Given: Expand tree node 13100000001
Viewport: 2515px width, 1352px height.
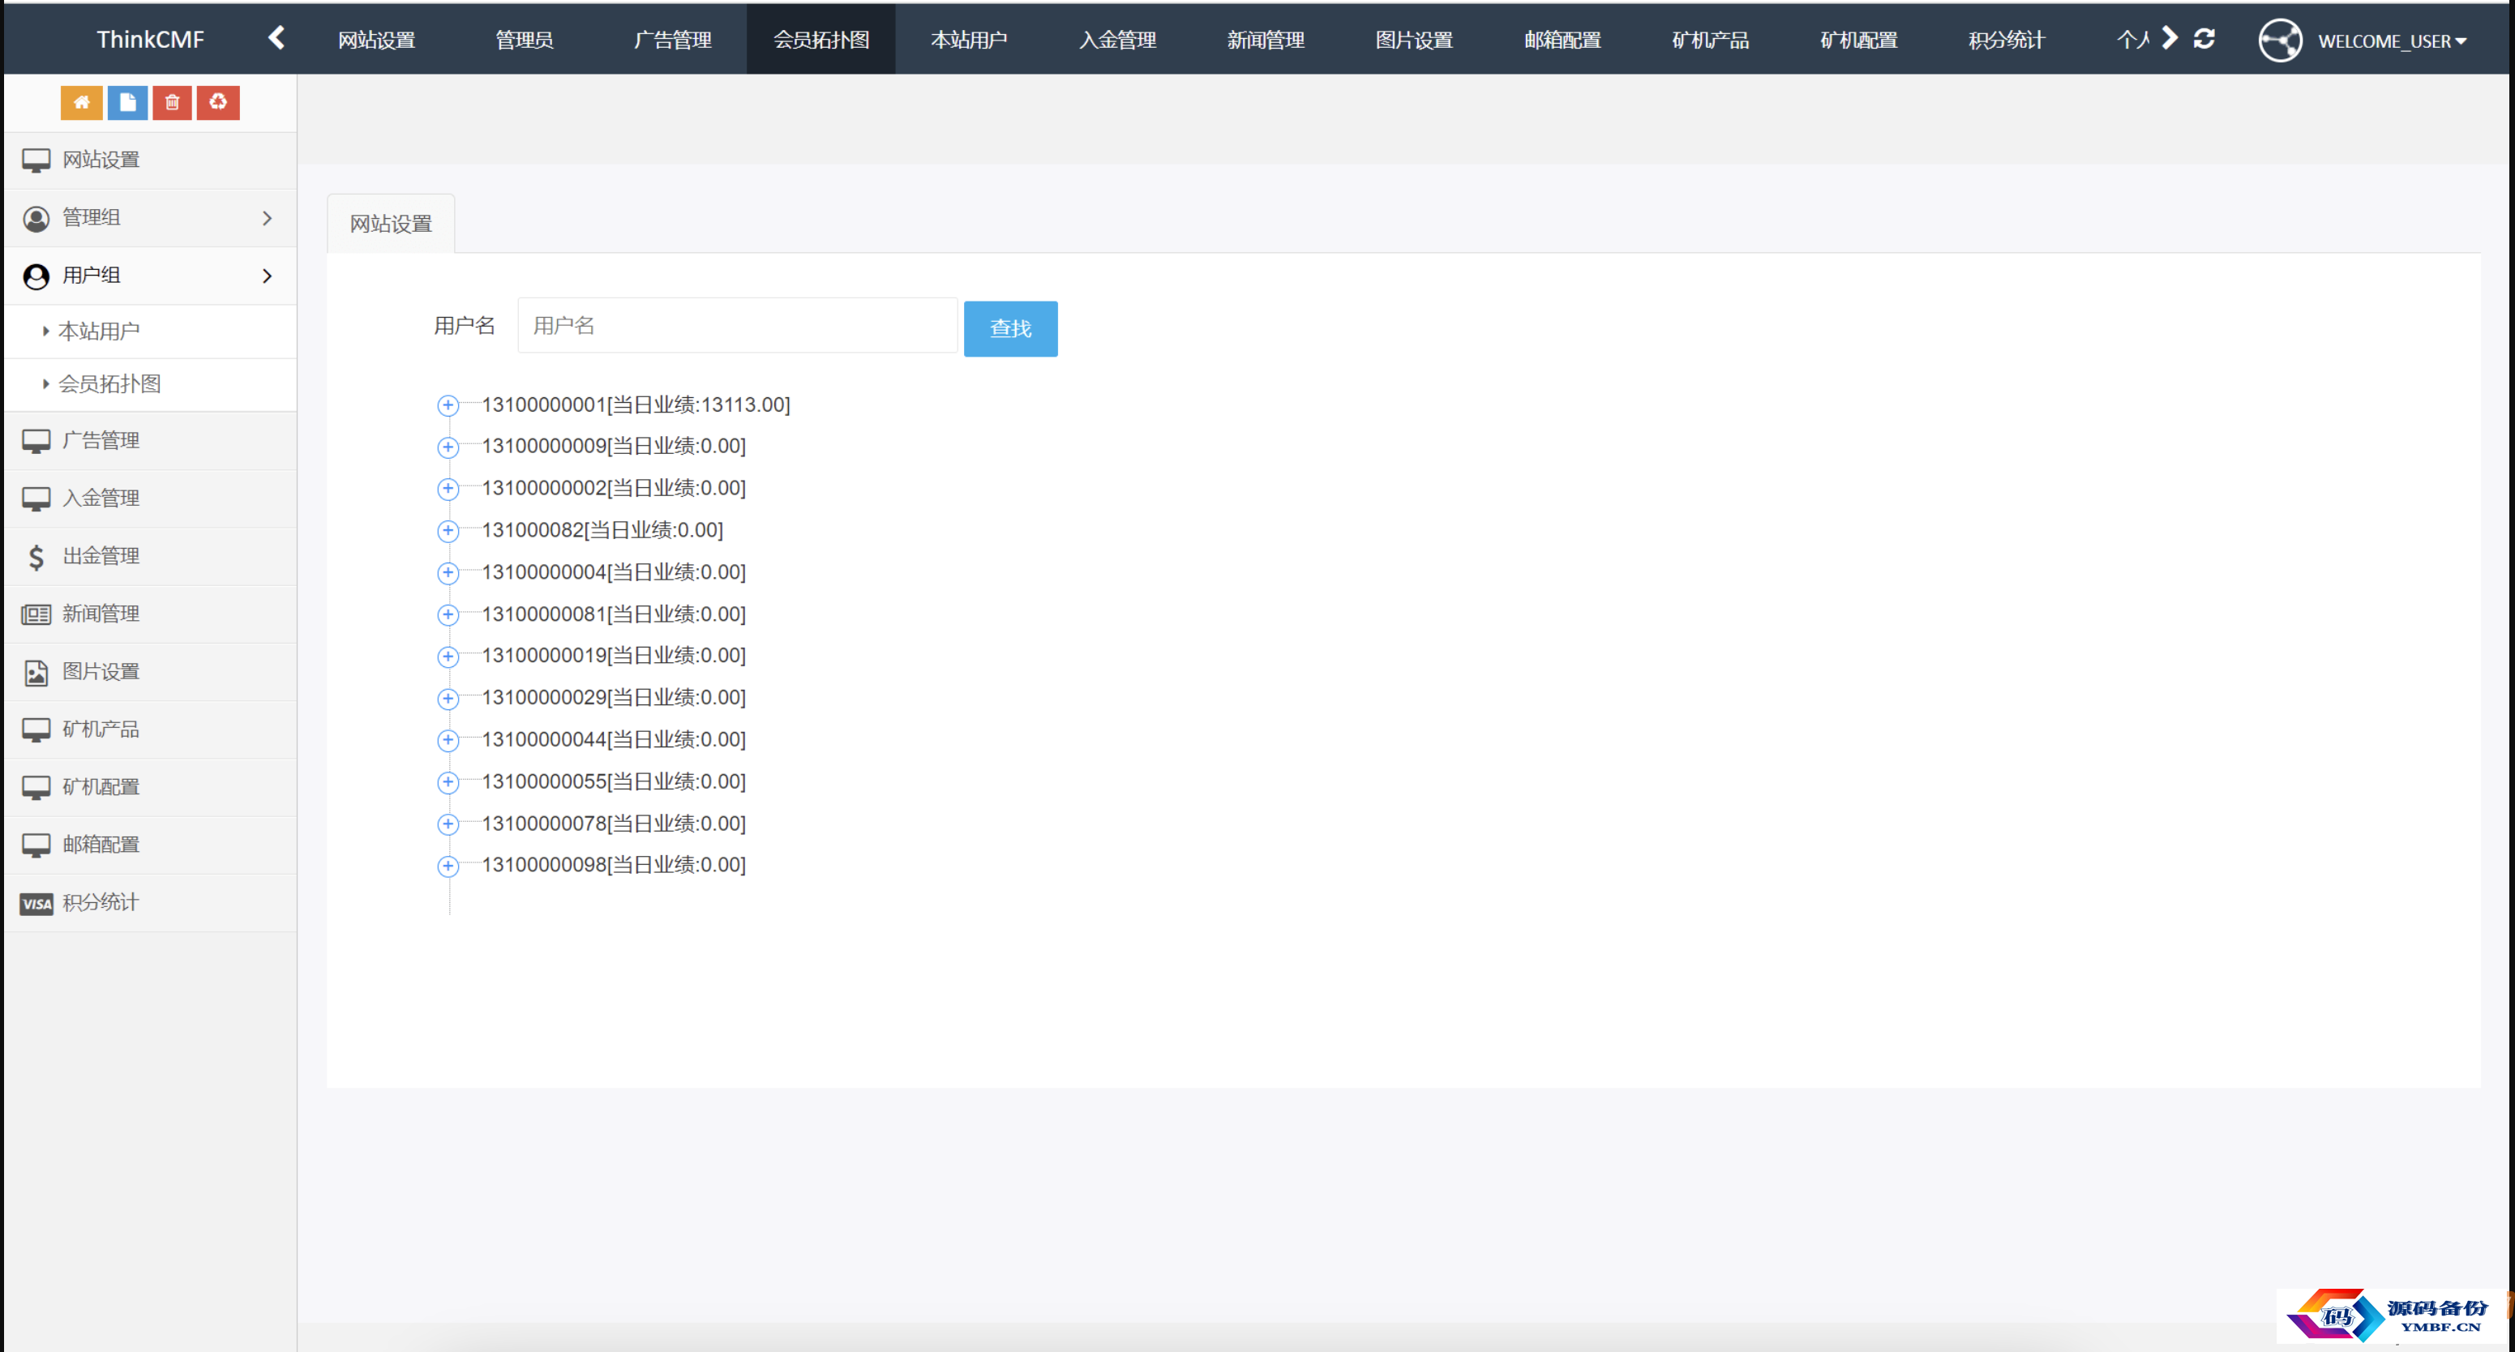Looking at the screenshot, I should point(448,405).
